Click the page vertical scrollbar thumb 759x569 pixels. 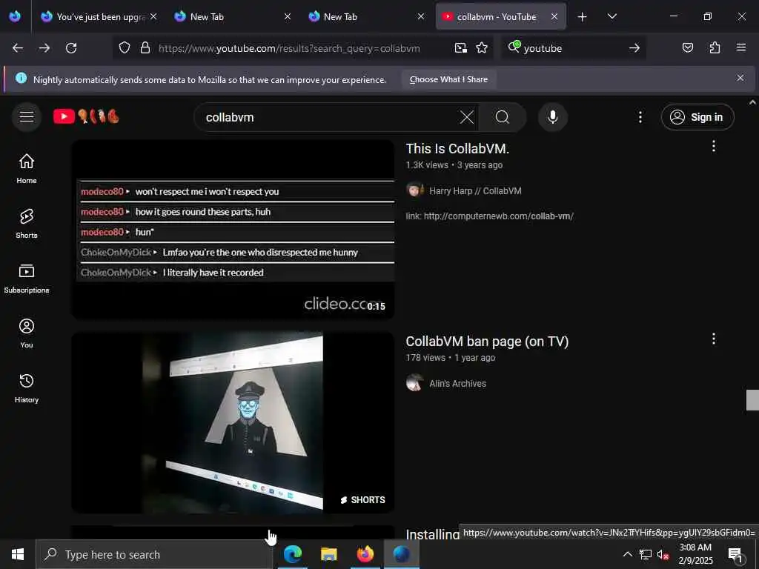coord(752,399)
